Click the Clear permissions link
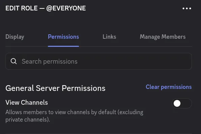 169,87
